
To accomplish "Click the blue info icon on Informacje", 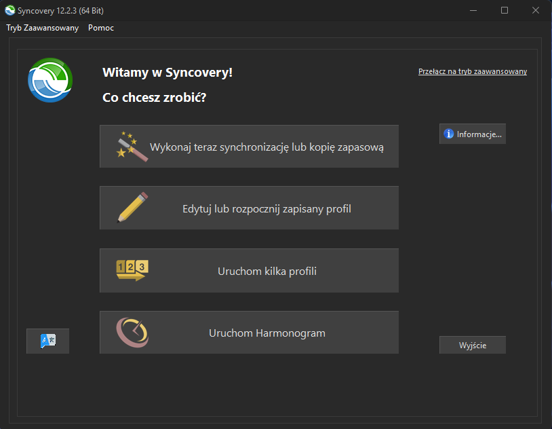I will [x=448, y=134].
